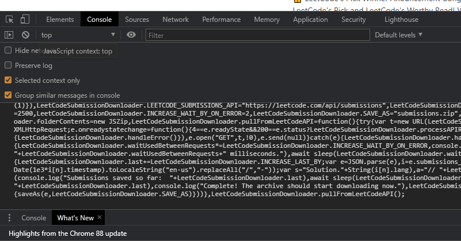461x241 pixels.
Task: Select the Console panel tab in the top bar
Action: [x=100, y=20]
